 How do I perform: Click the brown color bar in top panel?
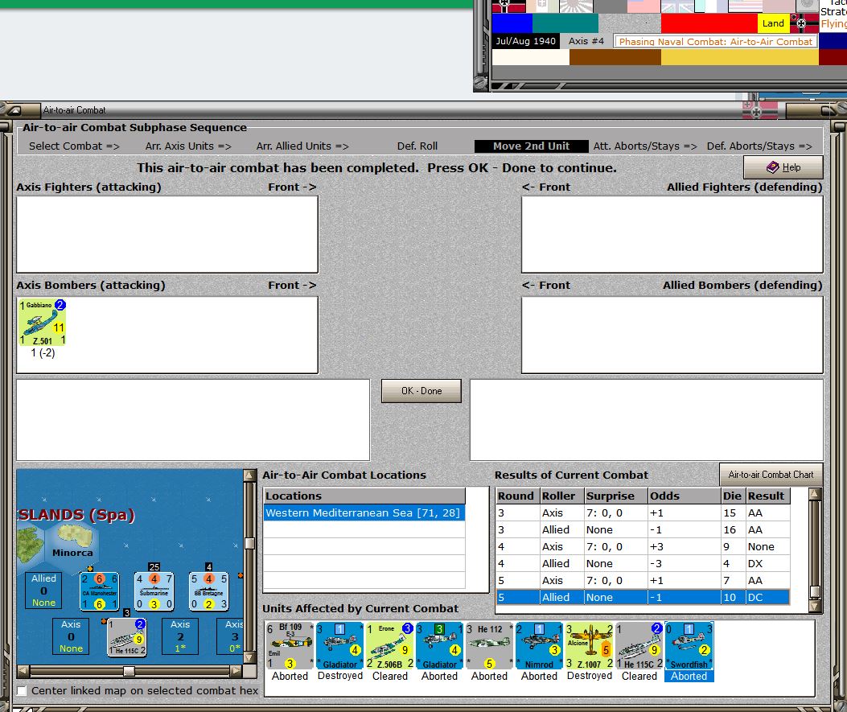pos(615,57)
